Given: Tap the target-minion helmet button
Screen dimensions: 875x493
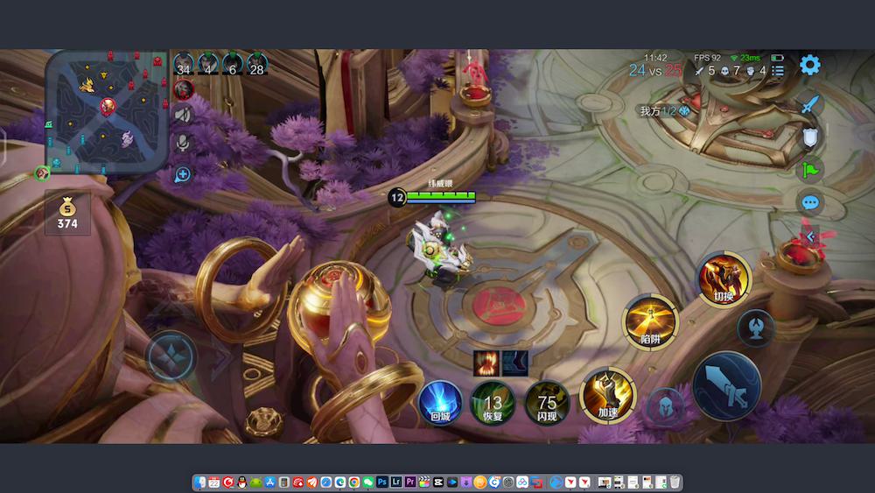Looking at the screenshot, I should [666, 408].
